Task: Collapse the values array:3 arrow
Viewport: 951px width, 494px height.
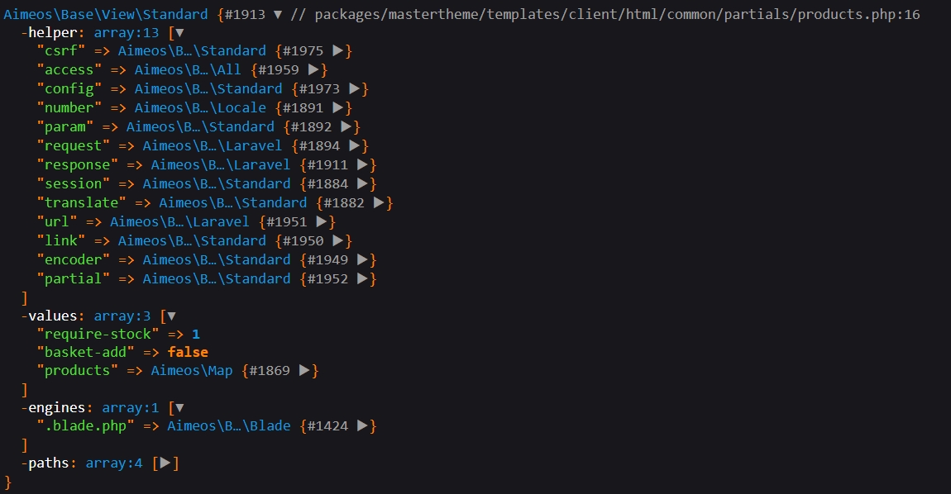Action: point(171,316)
